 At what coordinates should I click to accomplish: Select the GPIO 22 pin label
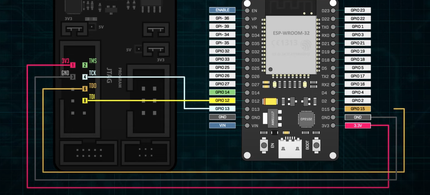click(x=358, y=19)
